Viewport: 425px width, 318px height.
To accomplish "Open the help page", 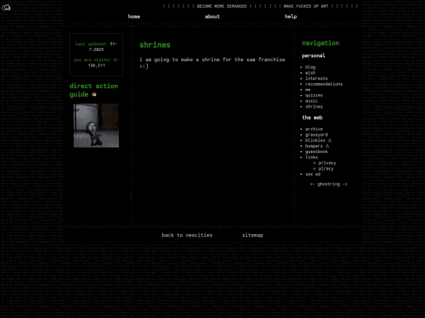I will click(290, 16).
